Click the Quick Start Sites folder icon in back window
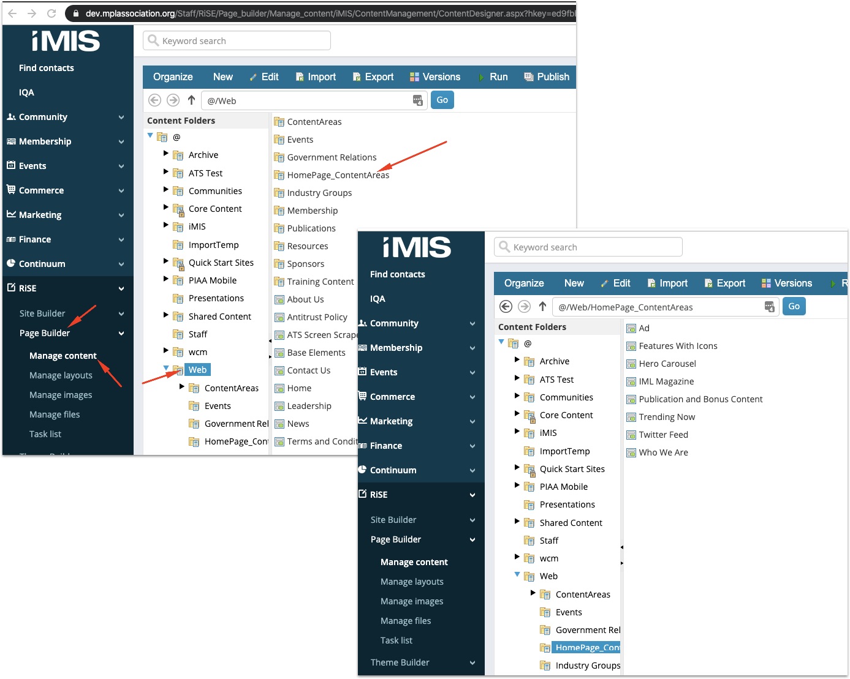The height and width of the screenshot is (679, 850). click(x=178, y=263)
